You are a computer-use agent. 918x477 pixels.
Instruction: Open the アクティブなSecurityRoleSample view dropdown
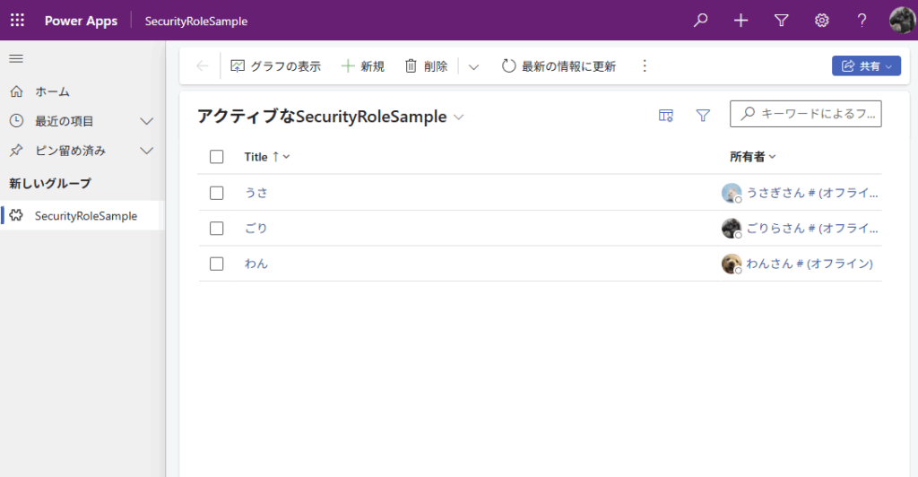click(x=459, y=117)
